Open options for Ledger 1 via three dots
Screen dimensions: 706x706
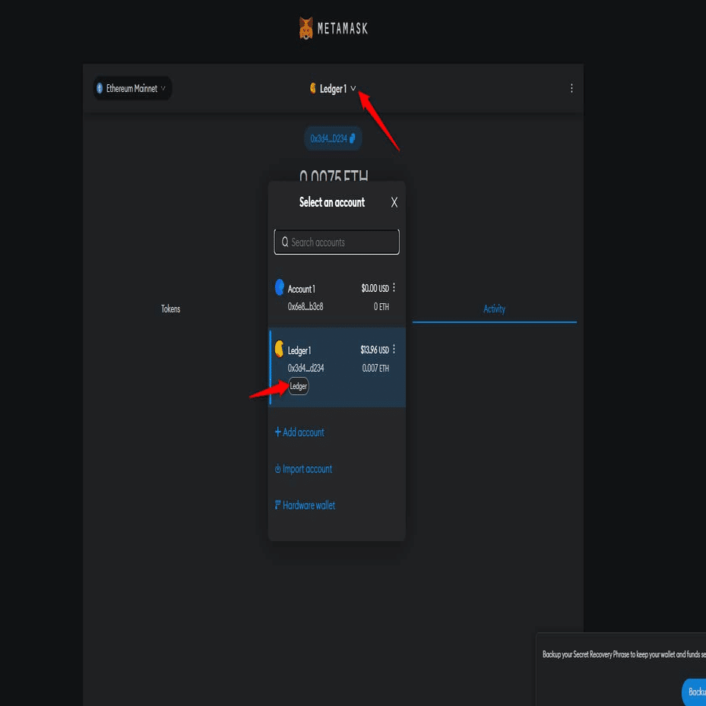(x=394, y=350)
